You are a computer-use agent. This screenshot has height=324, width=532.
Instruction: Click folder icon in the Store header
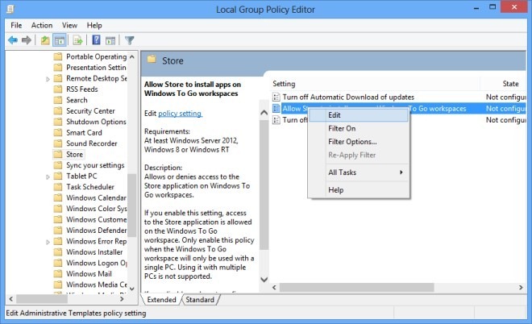152,60
